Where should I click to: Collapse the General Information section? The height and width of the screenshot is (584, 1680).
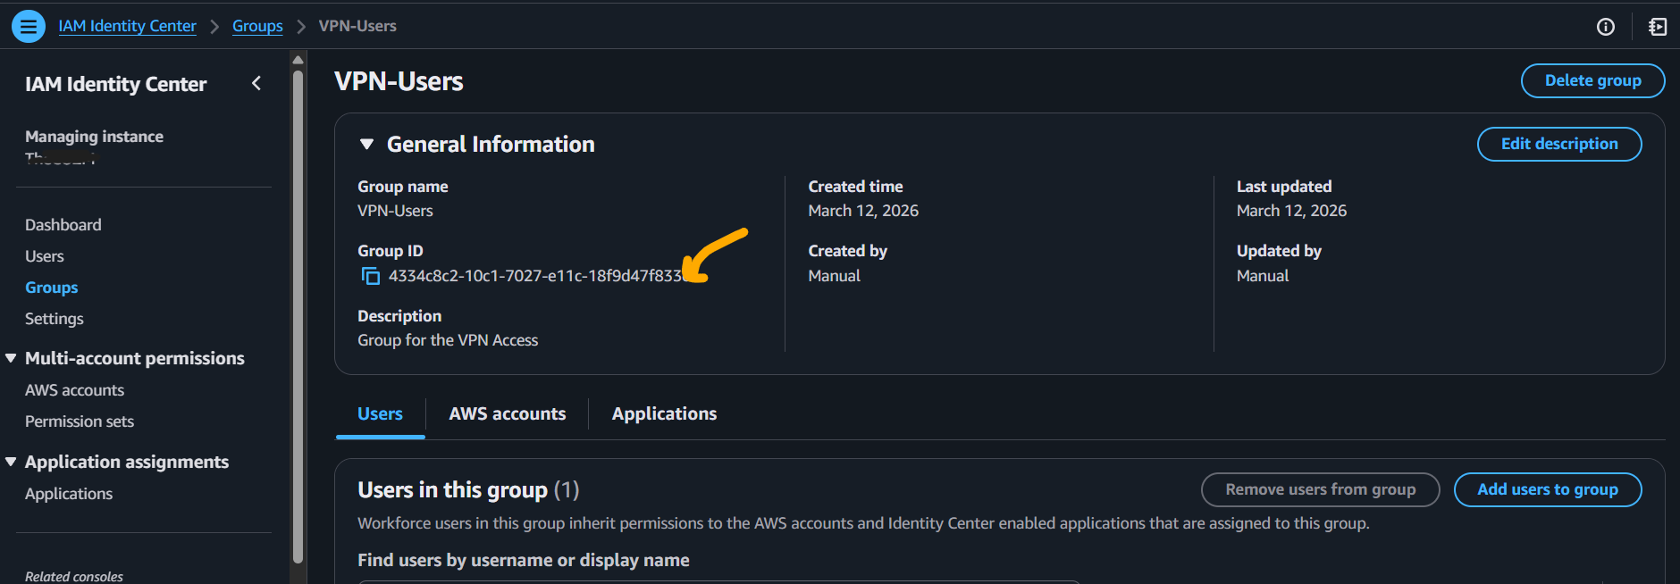click(x=366, y=144)
